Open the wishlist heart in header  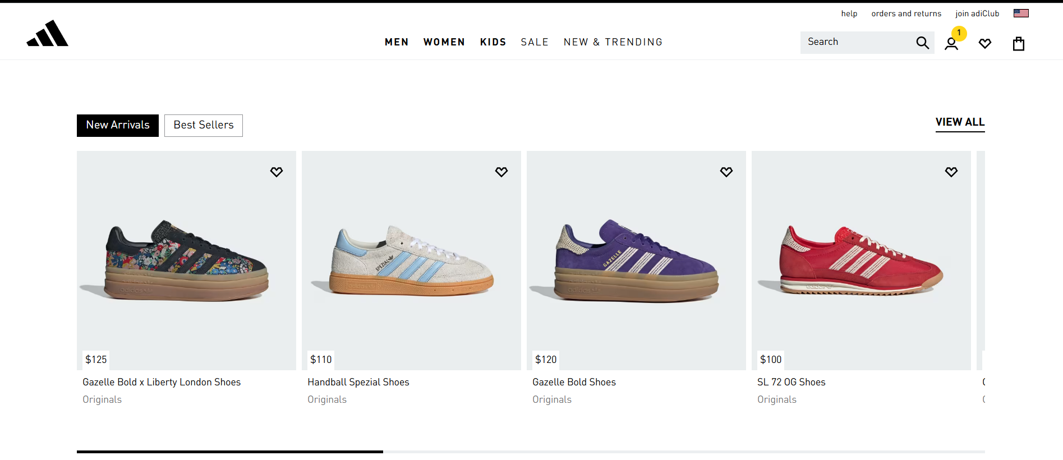pyautogui.click(x=985, y=43)
